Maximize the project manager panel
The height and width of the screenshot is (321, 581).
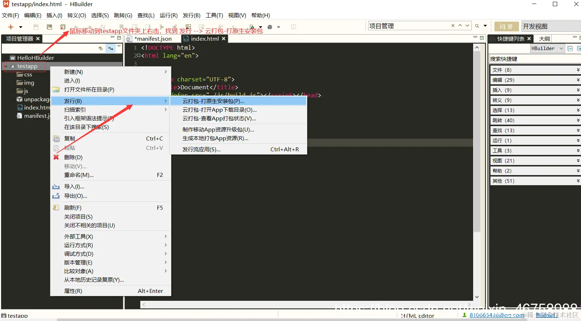click(119, 37)
